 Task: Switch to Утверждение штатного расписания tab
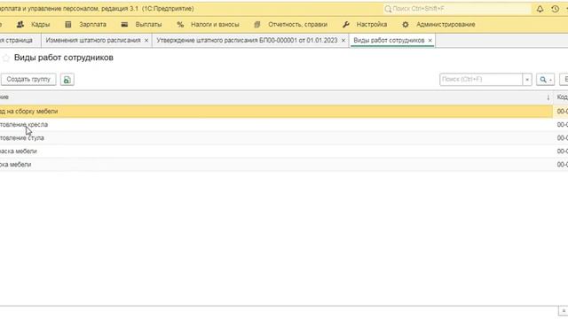tap(247, 41)
